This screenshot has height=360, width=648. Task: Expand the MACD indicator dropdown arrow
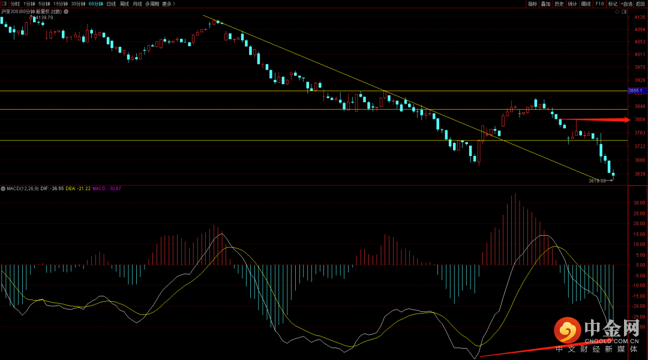(x=3, y=188)
